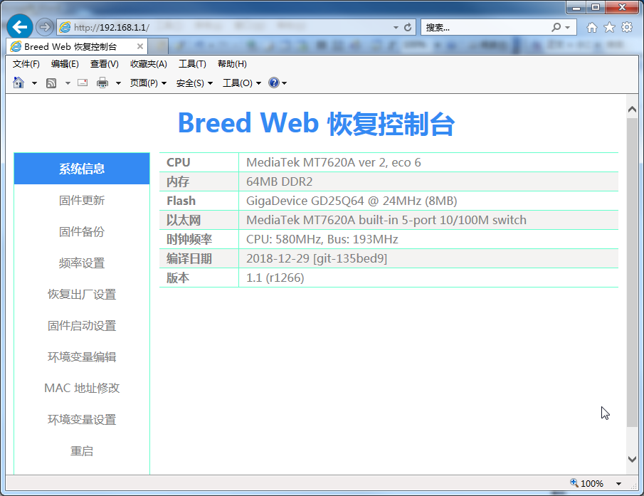
Task: Expand the search provider dropdown arrow
Action: (x=568, y=28)
